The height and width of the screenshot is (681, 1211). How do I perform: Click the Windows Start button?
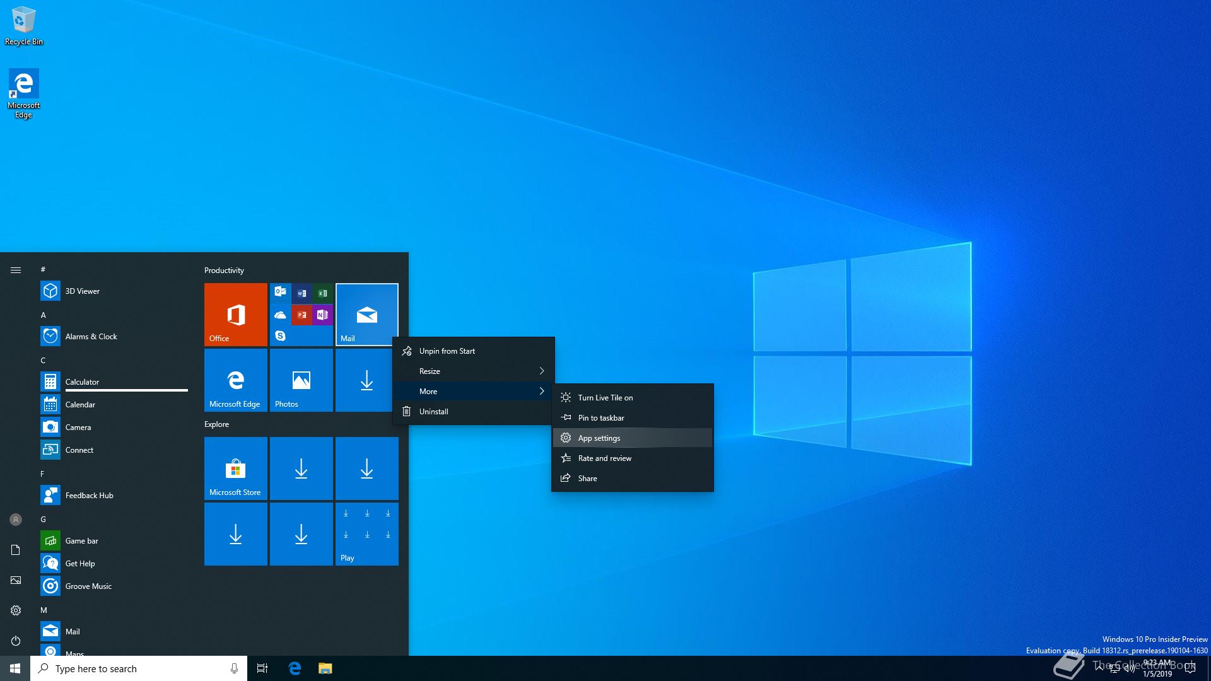[x=15, y=668]
